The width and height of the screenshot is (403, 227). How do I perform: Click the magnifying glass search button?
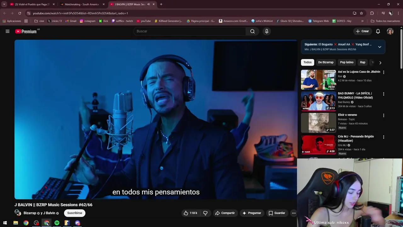(253, 31)
